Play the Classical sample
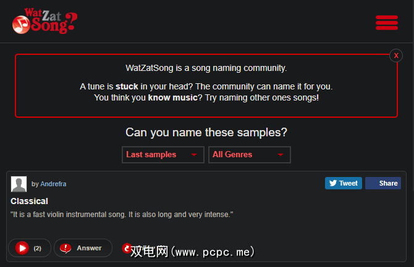Viewport: 414px width, 267px height. click(x=22, y=248)
